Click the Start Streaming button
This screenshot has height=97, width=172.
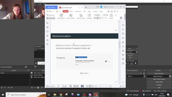click(x=159, y=74)
